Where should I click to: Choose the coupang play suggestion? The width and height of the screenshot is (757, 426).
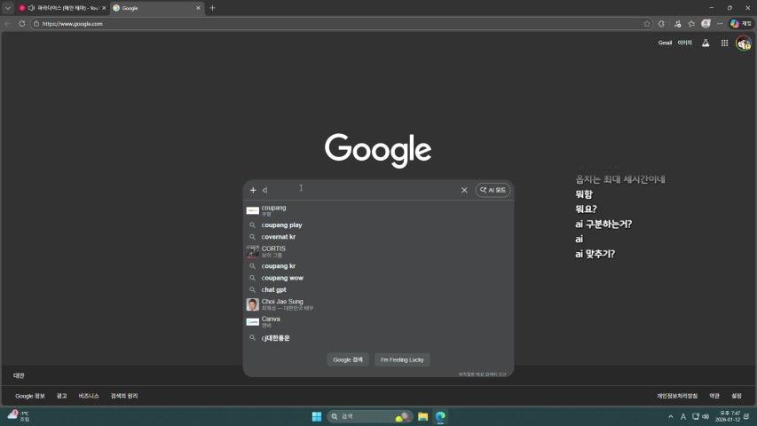point(378,225)
